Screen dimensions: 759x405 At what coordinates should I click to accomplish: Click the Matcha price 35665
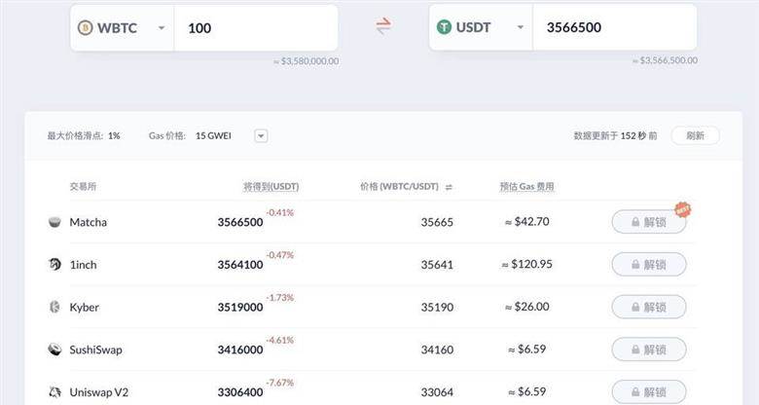pyautogui.click(x=437, y=222)
